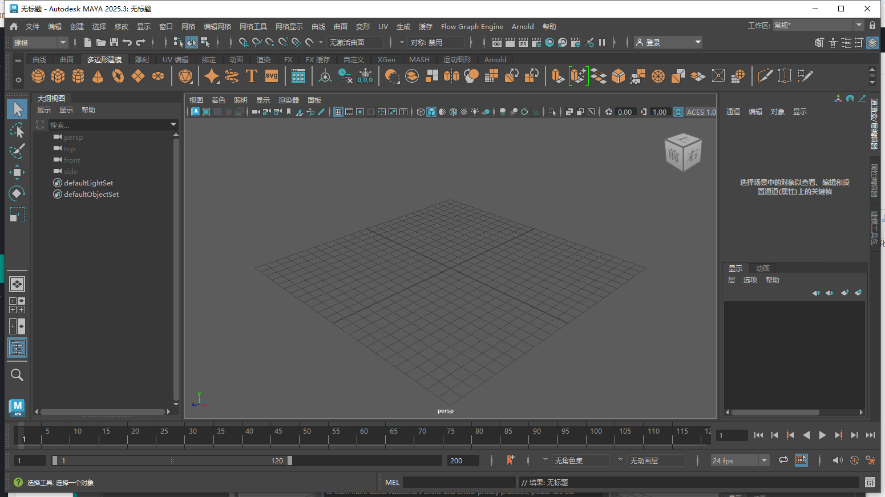Switch to the 动画 layer editor tab
Viewport: 885px width, 497px height.
pyautogui.click(x=763, y=268)
